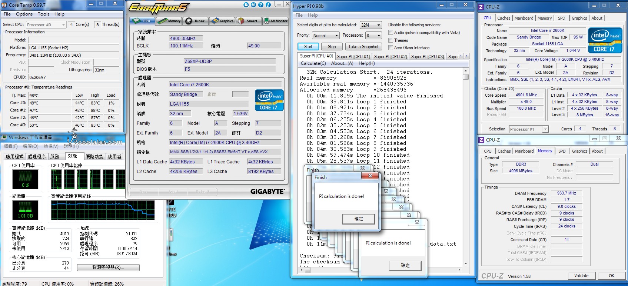This screenshot has width=628, height=286.
Task: Click left arrow of Hyper PI horizontal scrollbar
Action: coord(301,270)
